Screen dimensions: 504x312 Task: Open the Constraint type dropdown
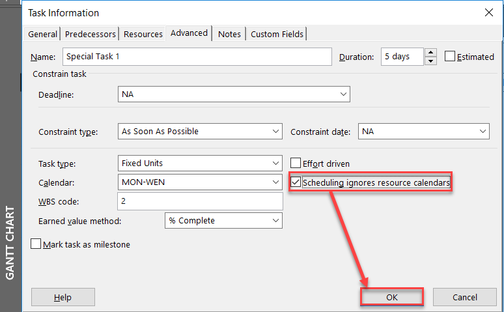[x=275, y=132]
